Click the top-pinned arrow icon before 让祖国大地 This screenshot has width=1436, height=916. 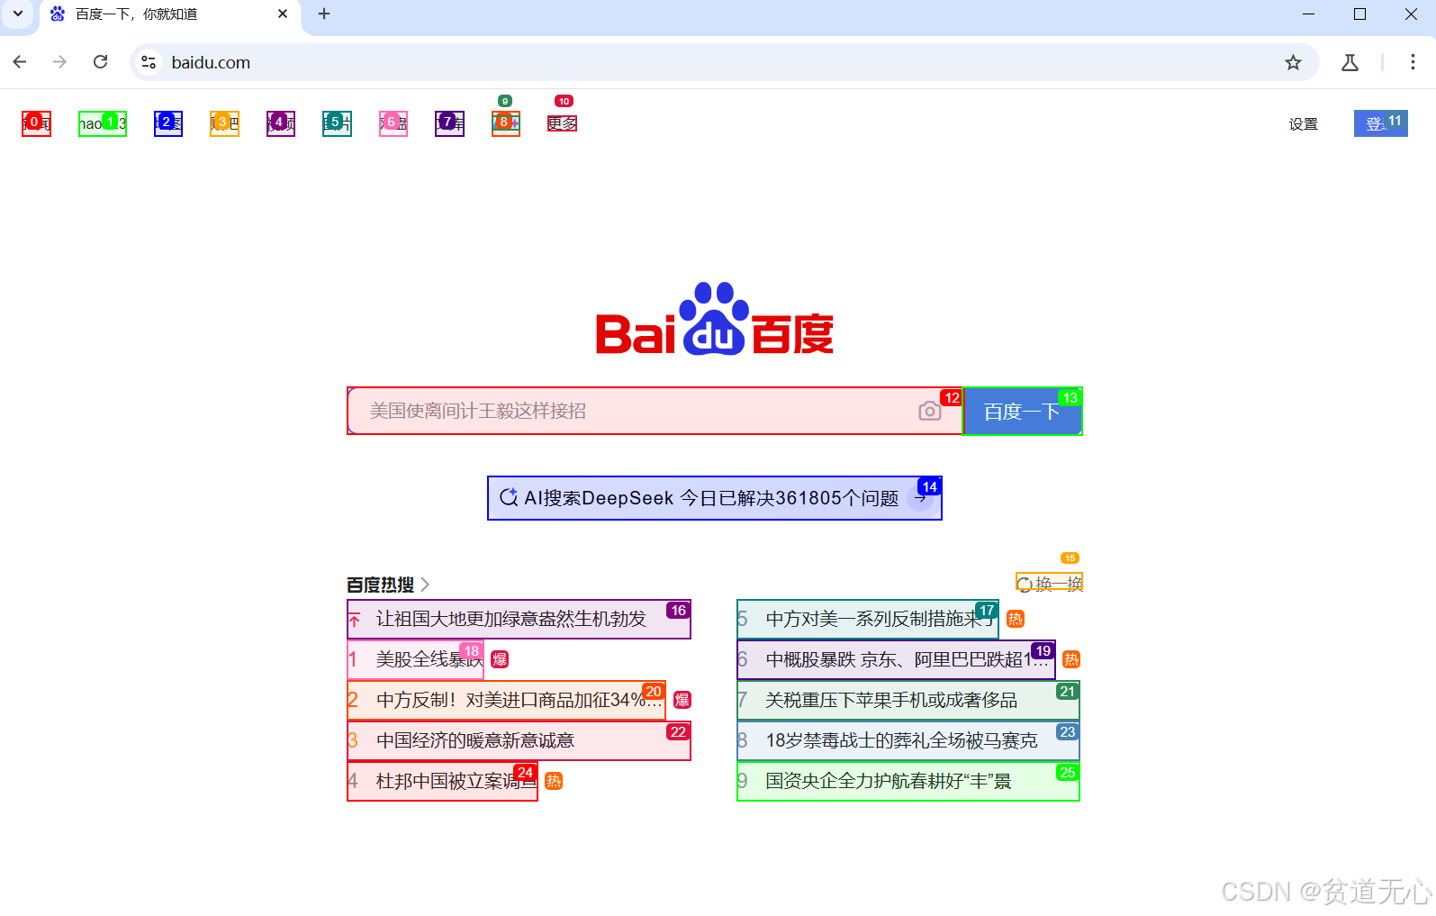(354, 620)
